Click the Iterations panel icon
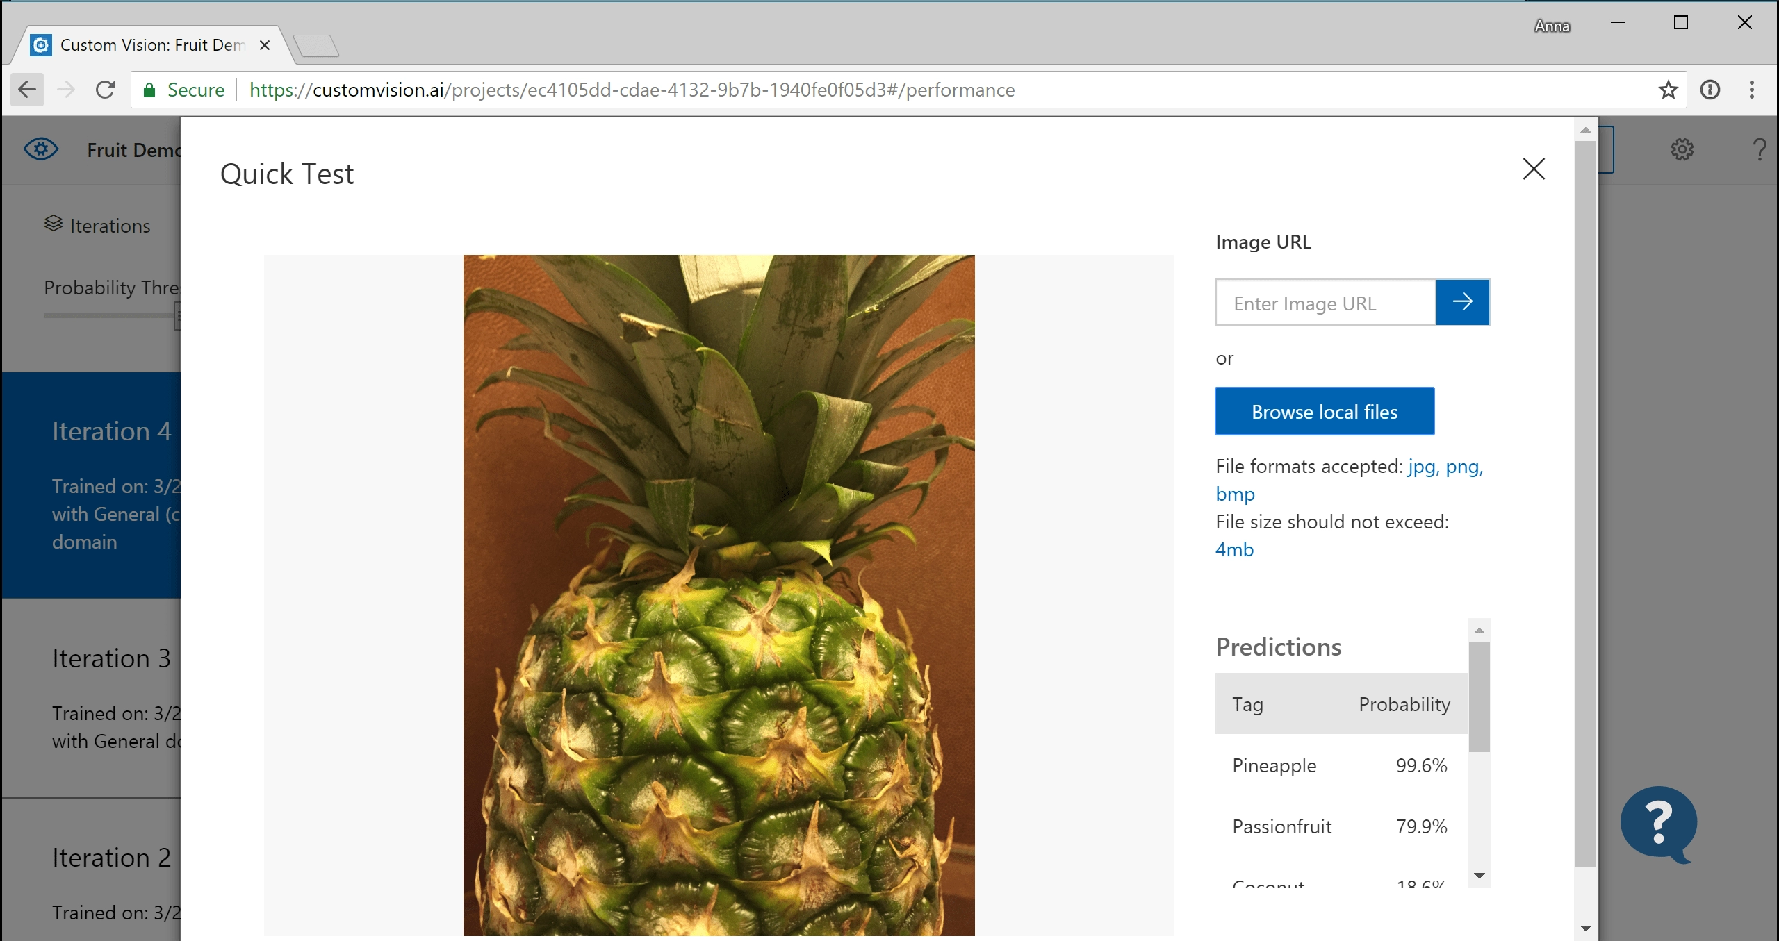Screen dimensions: 1779x941 click(x=53, y=226)
